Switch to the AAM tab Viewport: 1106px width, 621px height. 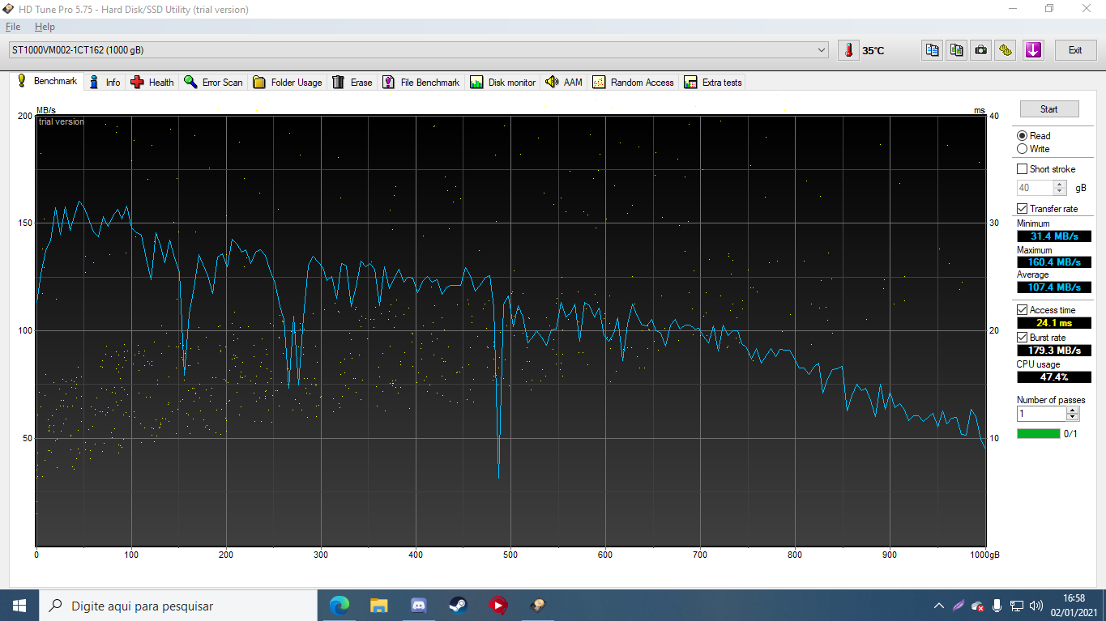click(x=565, y=83)
